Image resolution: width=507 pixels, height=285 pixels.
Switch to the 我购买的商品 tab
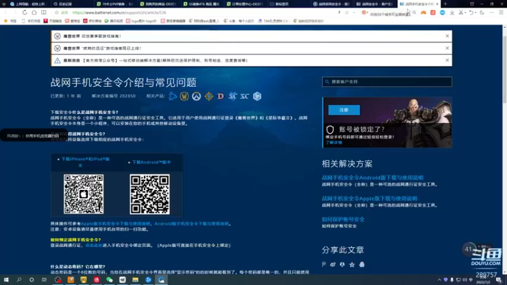pyautogui.click(x=158, y=4)
